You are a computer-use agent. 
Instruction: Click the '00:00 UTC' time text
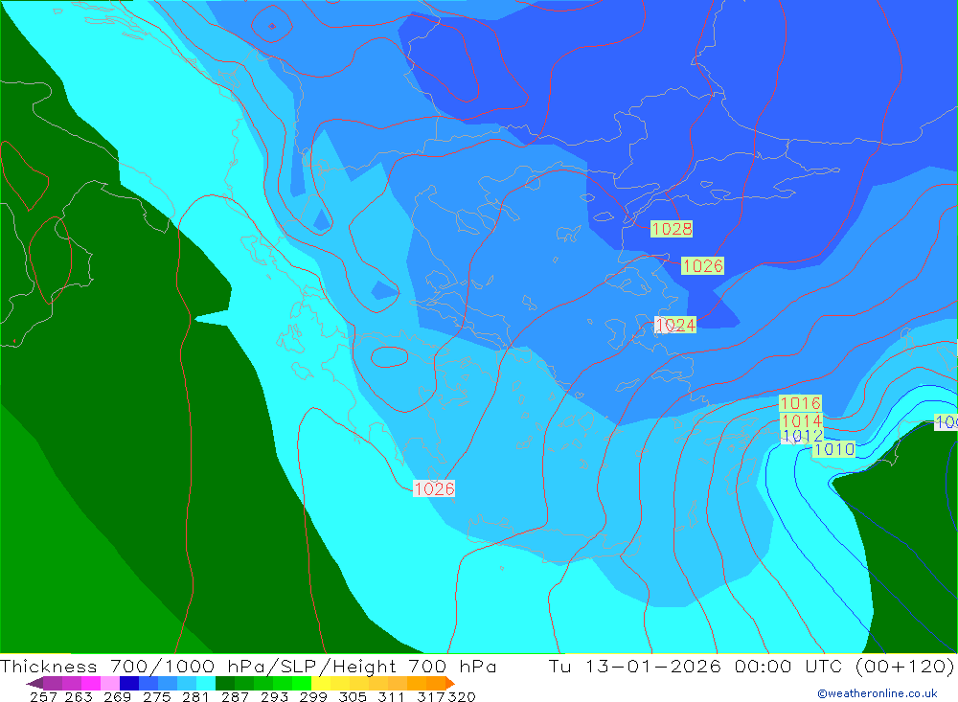(788, 666)
